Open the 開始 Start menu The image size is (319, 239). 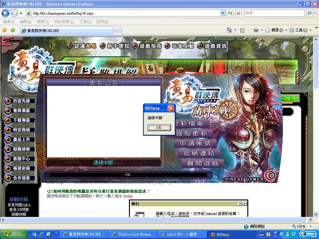click(x=14, y=234)
